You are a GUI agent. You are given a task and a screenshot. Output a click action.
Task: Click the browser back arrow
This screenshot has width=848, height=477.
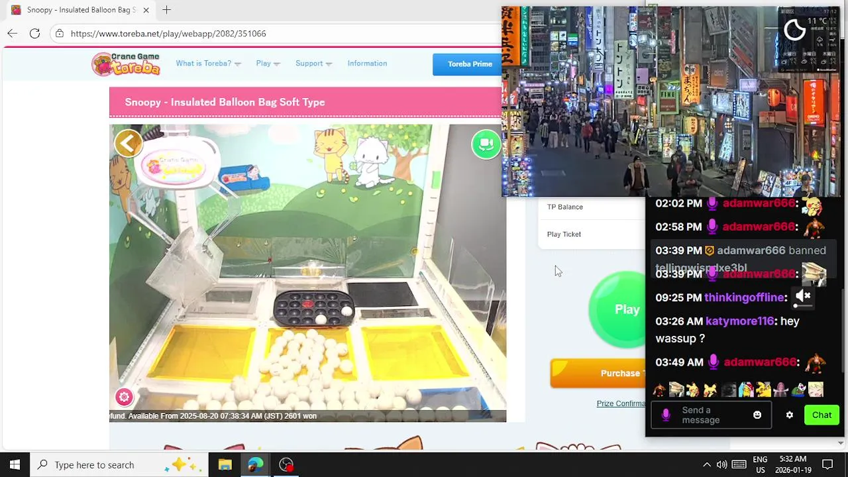(x=12, y=33)
